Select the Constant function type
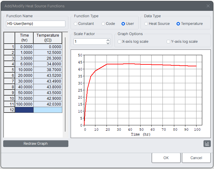214x169 pixels. coord(84,24)
